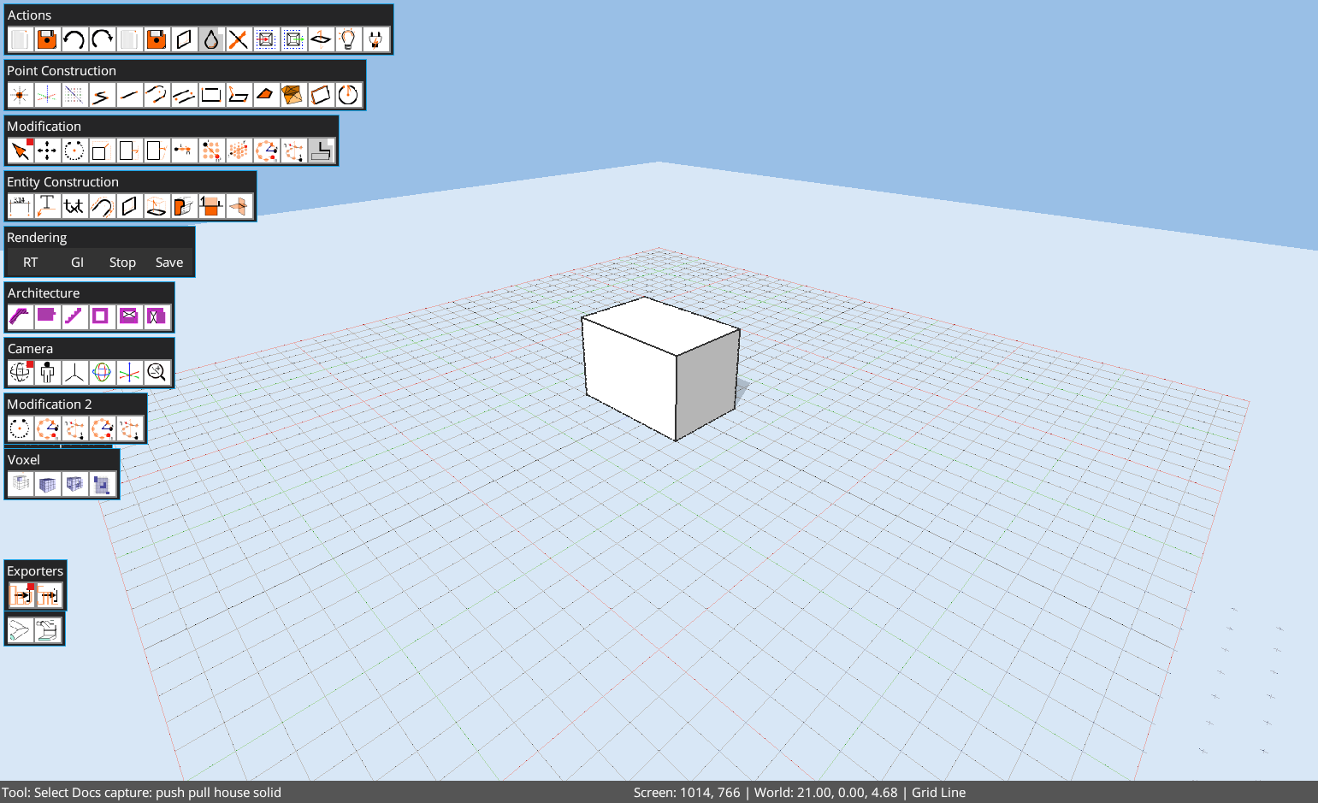
Task: Select the colored axes point tool
Action: point(47,95)
